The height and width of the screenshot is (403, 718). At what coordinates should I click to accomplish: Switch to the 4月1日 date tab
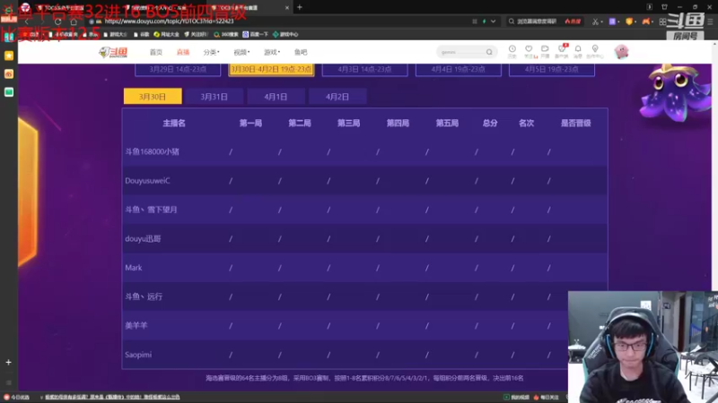(276, 97)
